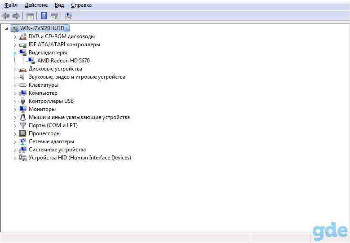Viewport: 350px width, 243px height.
Task: Collapse the WIN-J7VSI2BHU3D root node
Action: 6,29
